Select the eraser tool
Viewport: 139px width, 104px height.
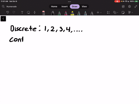pyautogui.click(x=43, y=13)
